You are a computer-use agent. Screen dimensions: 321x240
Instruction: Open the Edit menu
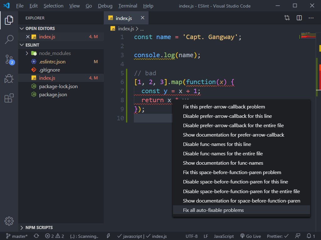pyautogui.click(x=33, y=6)
